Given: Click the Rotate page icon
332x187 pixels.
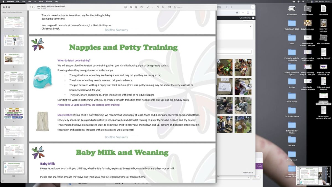Looking at the screenshot, I should (158, 7).
